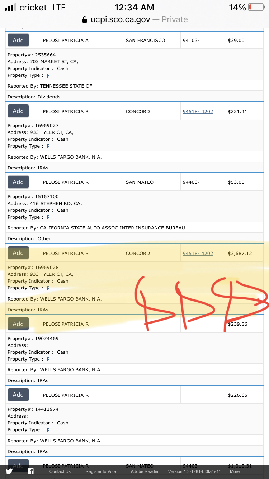Select the $226.65 amount
Screen dimensions: 269x479
tap(237, 395)
